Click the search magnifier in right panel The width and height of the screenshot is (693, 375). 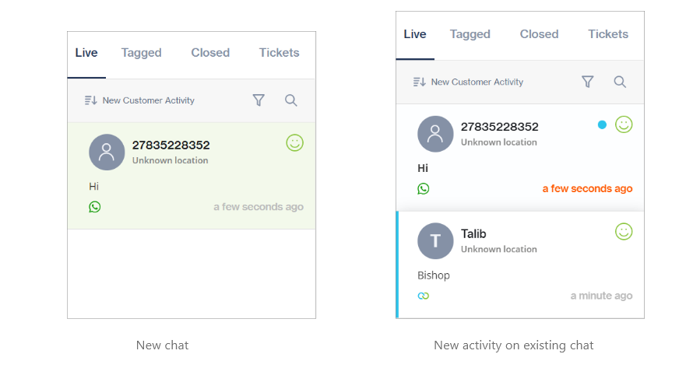tap(620, 82)
